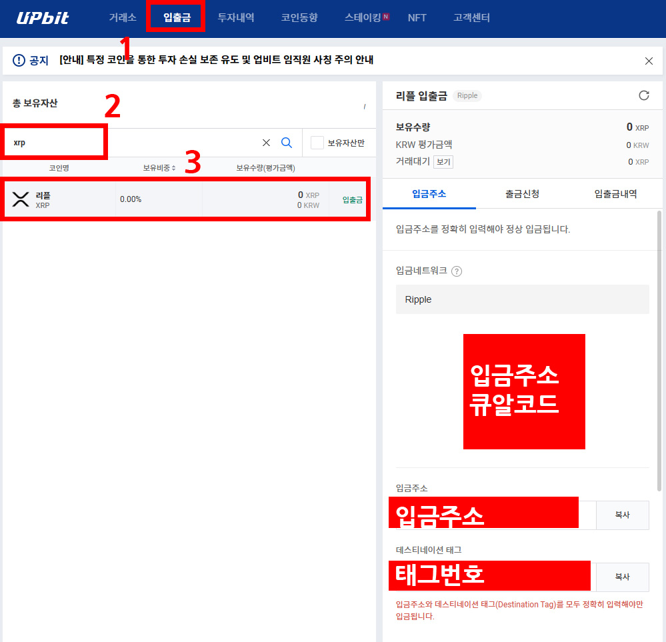The image size is (666, 642).
Task: Click the 보유수량 label in the right panel
Action: click(413, 127)
